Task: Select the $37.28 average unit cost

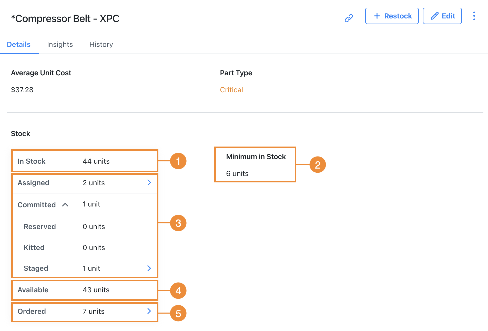Action: [x=22, y=90]
